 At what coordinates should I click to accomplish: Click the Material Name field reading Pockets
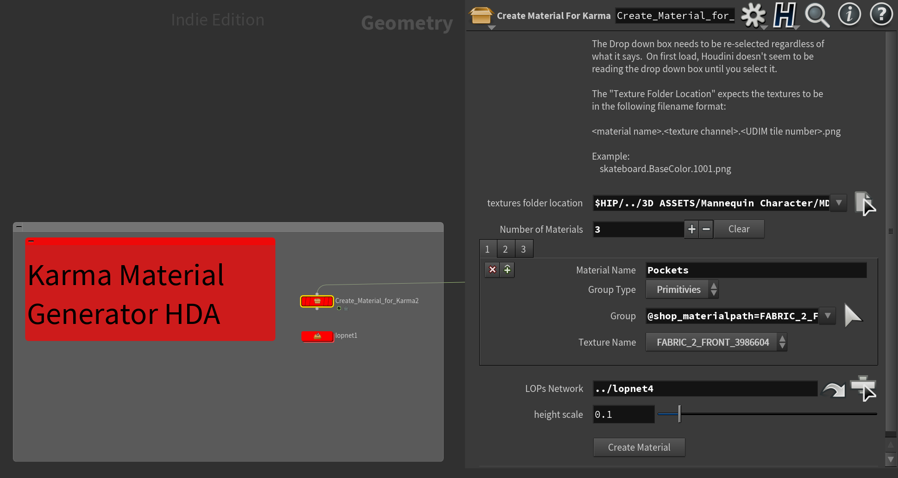756,270
